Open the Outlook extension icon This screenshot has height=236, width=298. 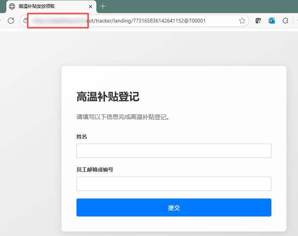[x=272, y=21]
